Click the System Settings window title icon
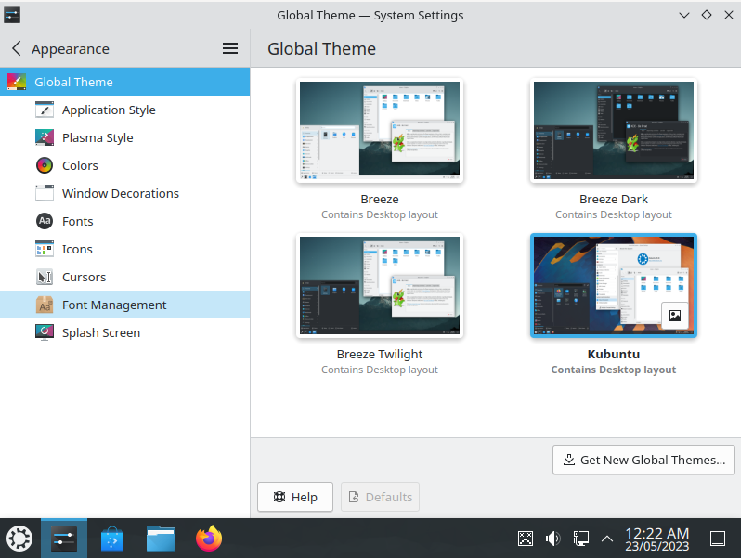This screenshot has height=558, width=741. pos(12,15)
